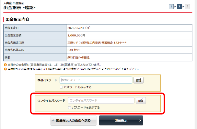
Task: Click the 摘要 label cell
Action: point(35,57)
